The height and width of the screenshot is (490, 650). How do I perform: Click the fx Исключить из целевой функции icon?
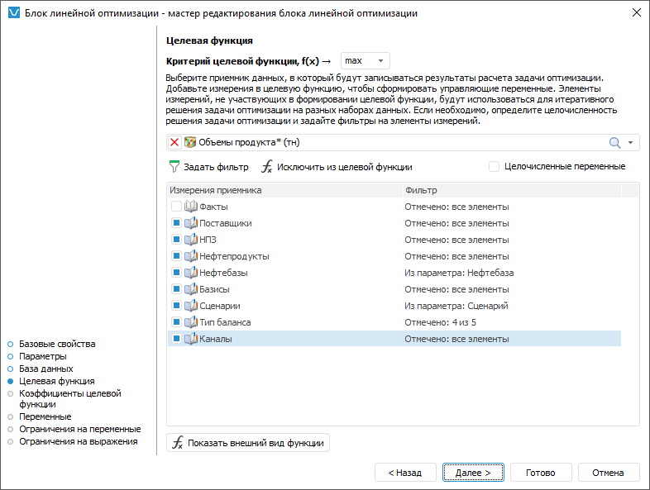[x=266, y=167]
